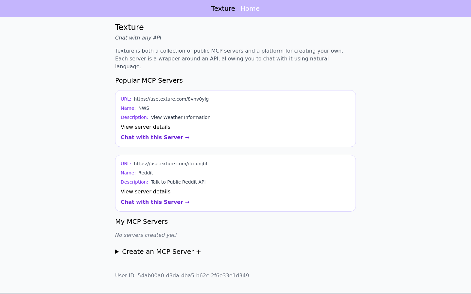The height and width of the screenshot is (294, 471).
Task: View server details for NWS
Action: point(146,127)
